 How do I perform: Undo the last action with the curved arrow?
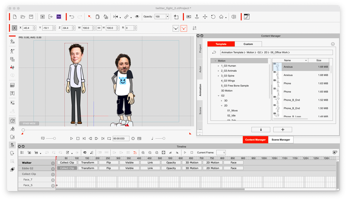point(72,17)
